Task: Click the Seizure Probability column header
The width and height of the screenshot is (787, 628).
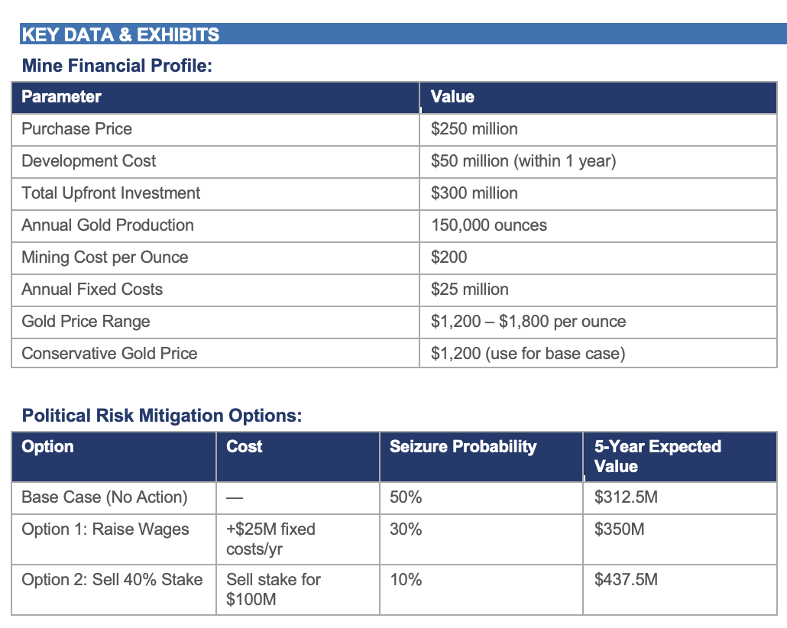Action: [481, 457]
